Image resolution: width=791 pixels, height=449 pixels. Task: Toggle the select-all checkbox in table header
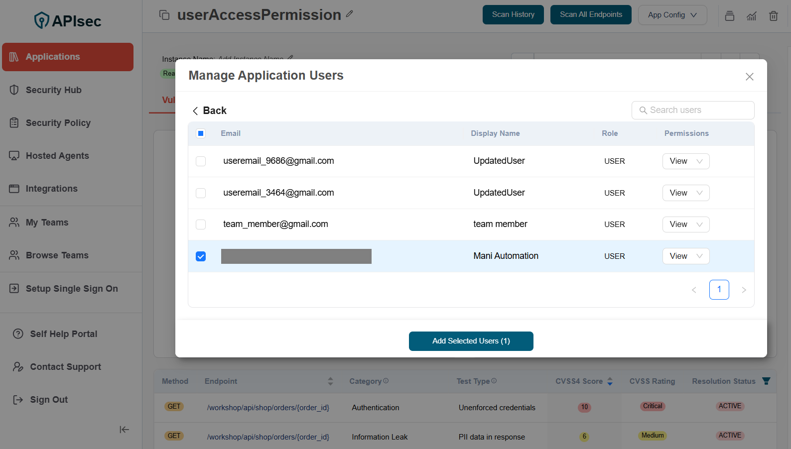click(x=201, y=133)
